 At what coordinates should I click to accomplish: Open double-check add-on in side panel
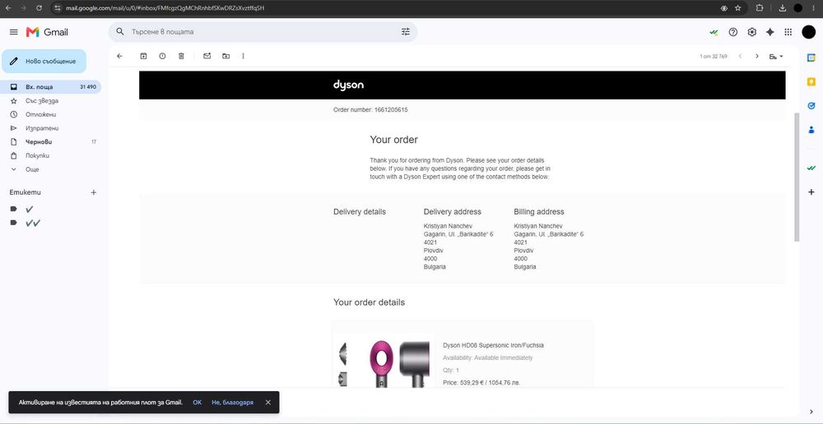pos(811,168)
